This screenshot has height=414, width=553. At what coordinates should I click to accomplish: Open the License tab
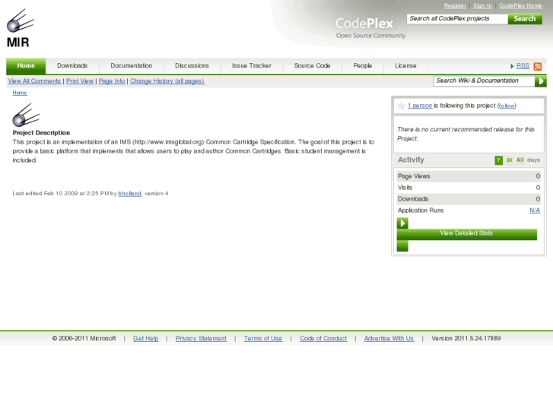(x=405, y=66)
